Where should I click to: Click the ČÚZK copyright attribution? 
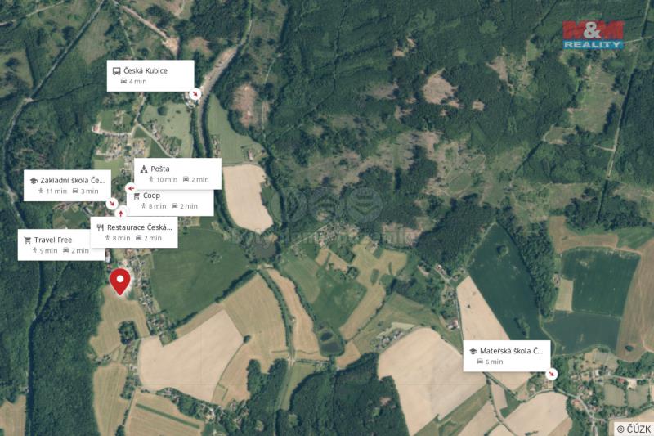[x=634, y=429]
